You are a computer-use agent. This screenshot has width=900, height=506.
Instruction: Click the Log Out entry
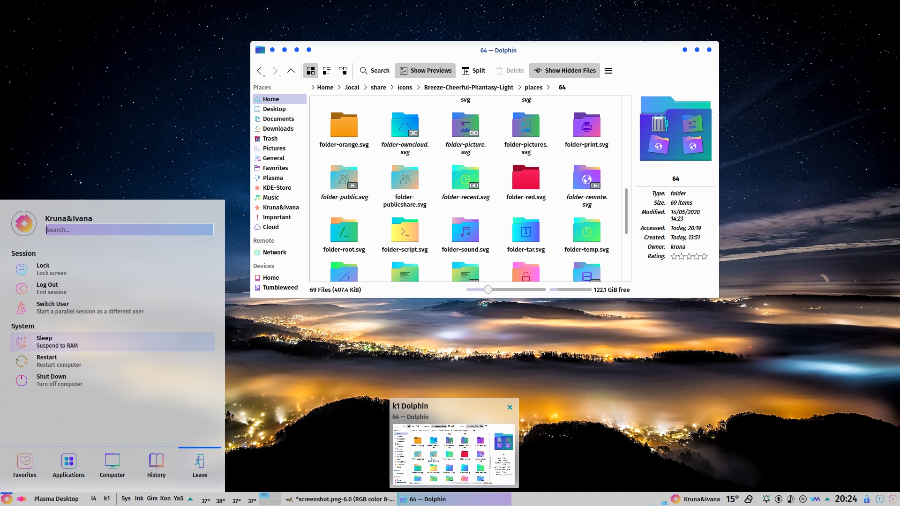112,288
